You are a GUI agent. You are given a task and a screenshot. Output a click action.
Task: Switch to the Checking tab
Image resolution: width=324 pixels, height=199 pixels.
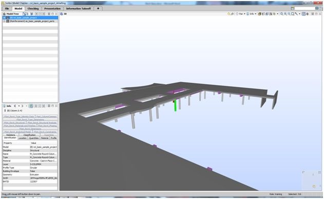click(33, 9)
